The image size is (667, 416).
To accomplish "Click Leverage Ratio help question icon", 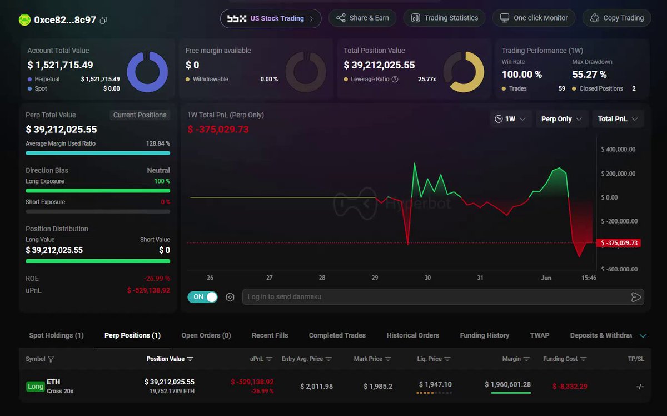I will 395,79.
